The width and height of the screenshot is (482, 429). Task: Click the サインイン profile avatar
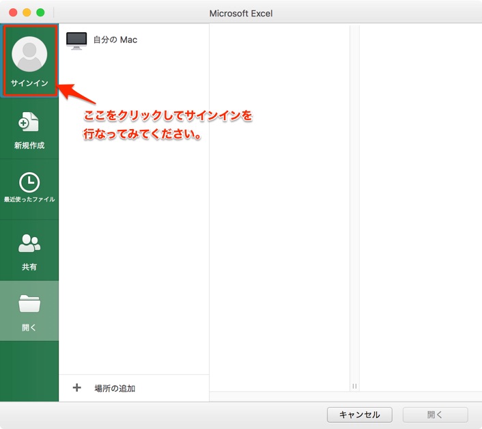(29, 55)
